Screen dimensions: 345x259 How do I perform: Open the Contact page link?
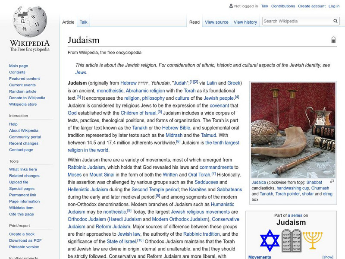[x=21, y=150]
